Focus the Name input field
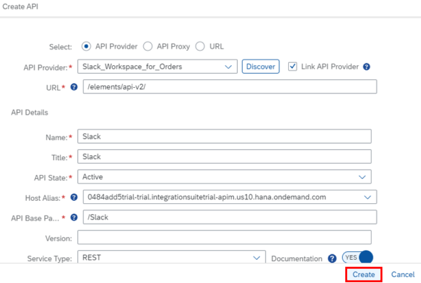The image size is (421, 283). point(224,136)
